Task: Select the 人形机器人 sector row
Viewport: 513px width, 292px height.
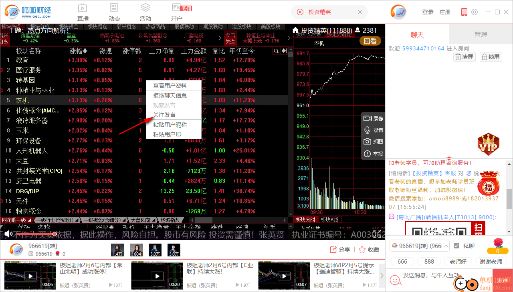Action: pos(144,151)
